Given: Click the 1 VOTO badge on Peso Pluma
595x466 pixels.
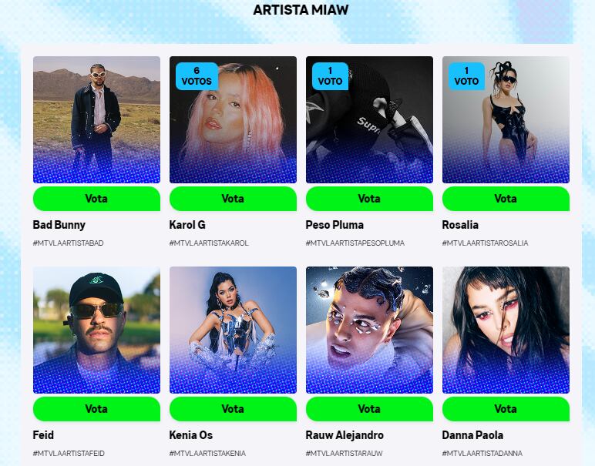Looking at the screenshot, I should (x=330, y=76).
